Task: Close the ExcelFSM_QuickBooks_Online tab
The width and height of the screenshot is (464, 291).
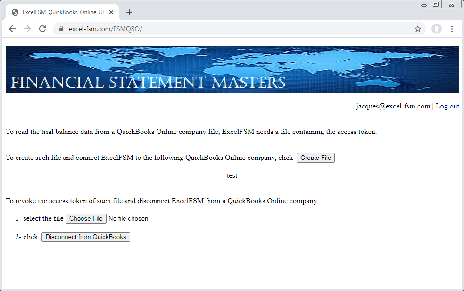Action: pos(111,12)
